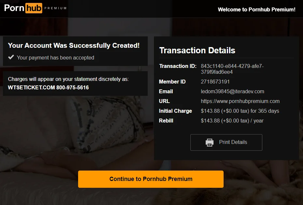303x205 pixels.
Task: Select the Transaction ID value
Action: pos(232,69)
